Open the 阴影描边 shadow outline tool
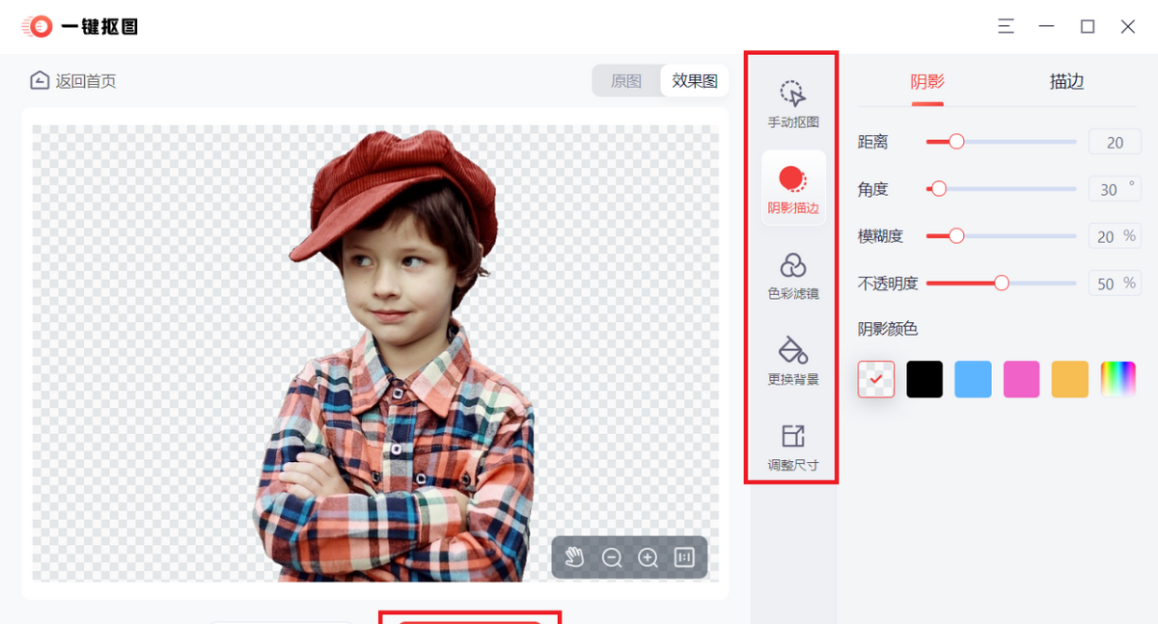1158x624 pixels. click(x=793, y=188)
